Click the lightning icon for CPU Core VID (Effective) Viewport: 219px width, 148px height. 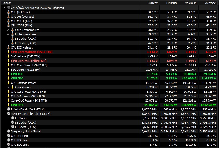tap(8, 61)
